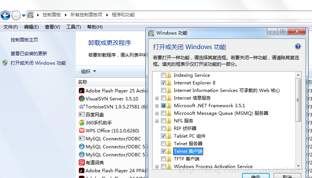The width and height of the screenshot is (312, 178).
Task: Click the 360手机助手 icon
Action: 81,122
